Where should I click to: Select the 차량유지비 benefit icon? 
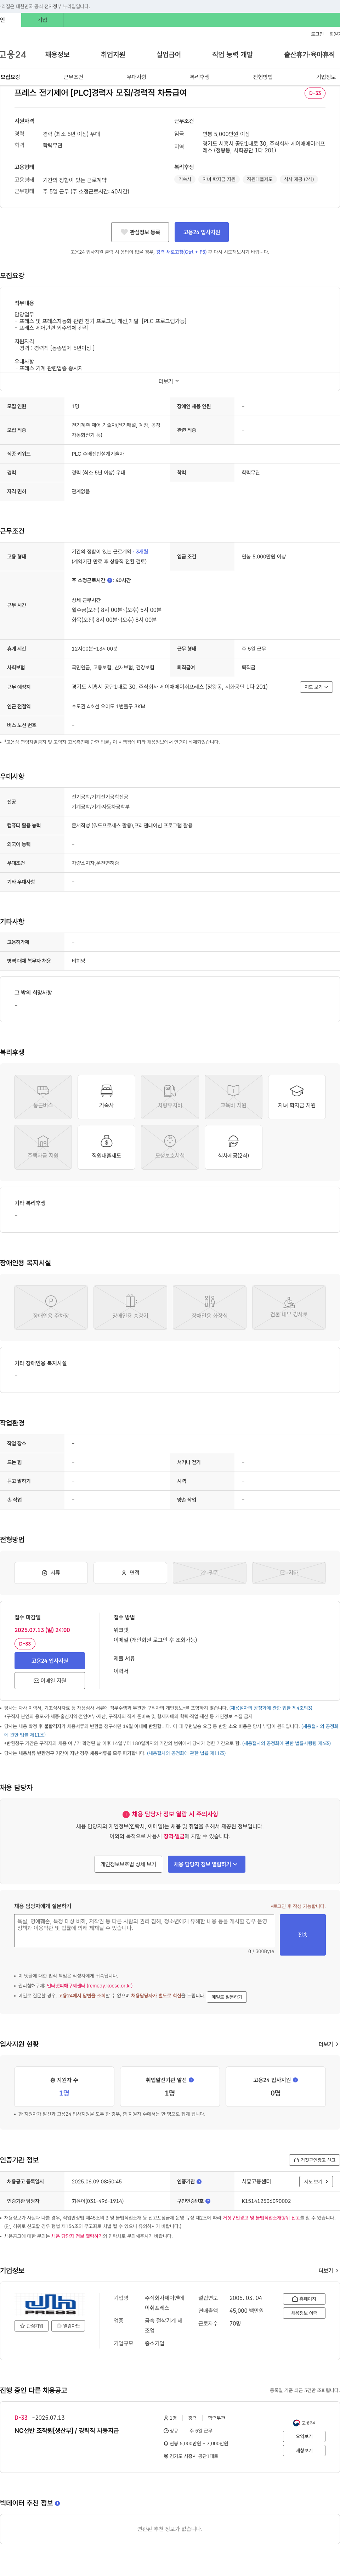(x=170, y=1097)
